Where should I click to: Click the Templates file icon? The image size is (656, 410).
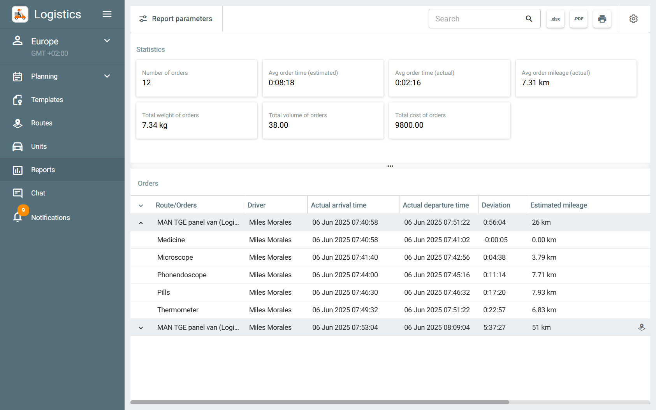tap(18, 100)
